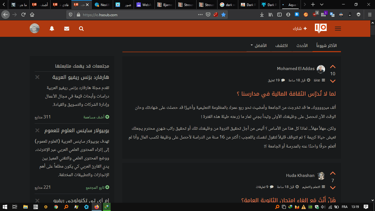Click أضف مساهمة under Harvard Business Review
This screenshot has width=375, height=211.
pos(96,117)
